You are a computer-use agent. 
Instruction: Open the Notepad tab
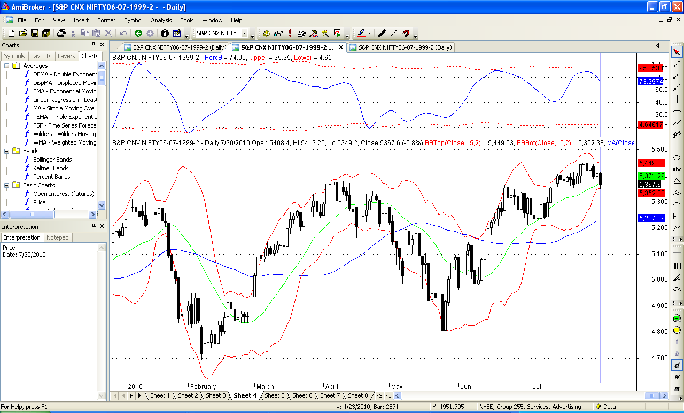pyautogui.click(x=58, y=237)
